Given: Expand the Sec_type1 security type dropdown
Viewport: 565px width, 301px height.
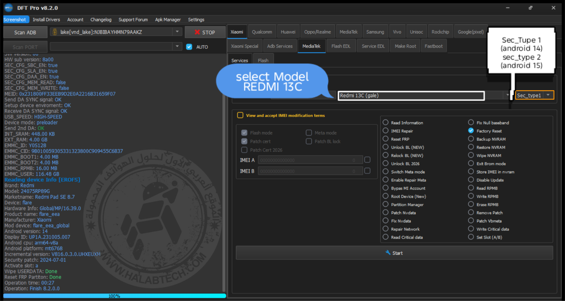Looking at the screenshot, I should point(548,95).
